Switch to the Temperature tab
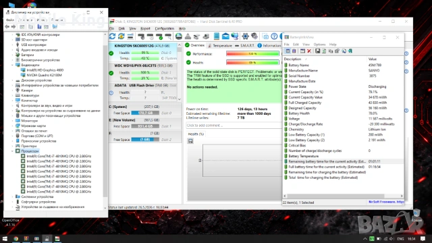Viewport: 432px width, 243px height. pyautogui.click(x=220, y=45)
